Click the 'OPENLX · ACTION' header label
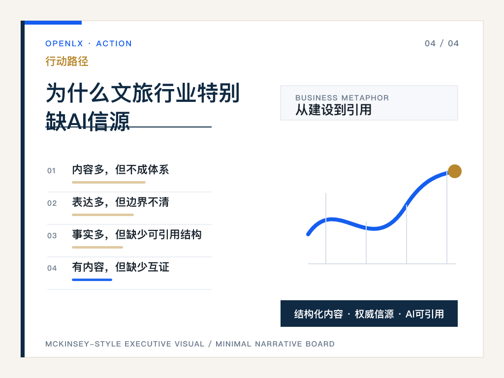The image size is (504, 378). coord(89,43)
